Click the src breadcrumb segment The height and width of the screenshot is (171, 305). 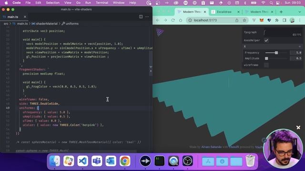pos(6,24)
